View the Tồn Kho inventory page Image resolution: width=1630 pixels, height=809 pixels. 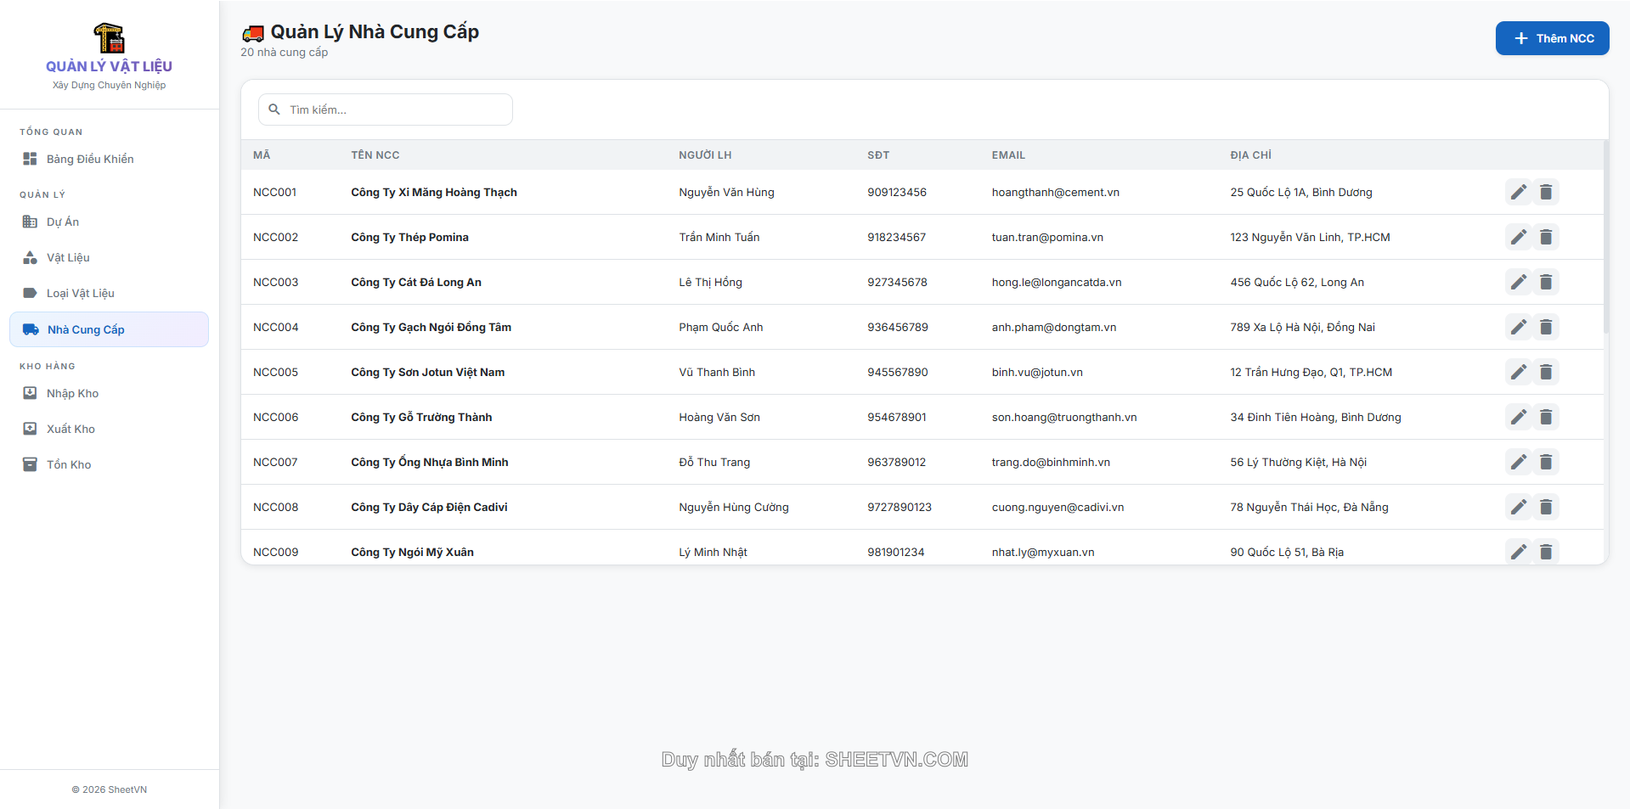tap(69, 464)
